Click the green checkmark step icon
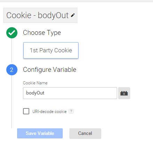The height and width of the screenshot is (144, 153). tap(12, 33)
